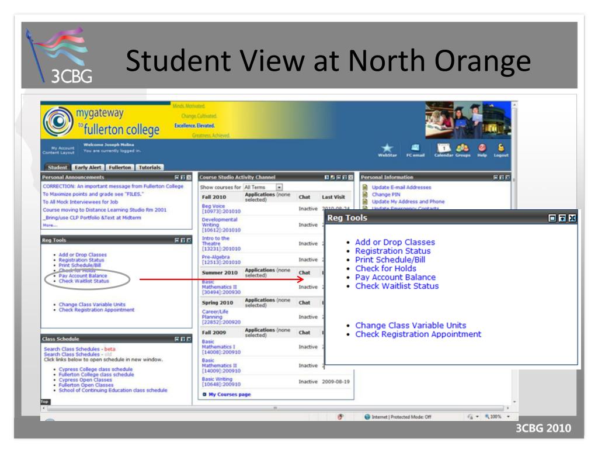Open Check for Holds in enlarged Reg Tools
The image size is (598, 449).
point(385,268)
